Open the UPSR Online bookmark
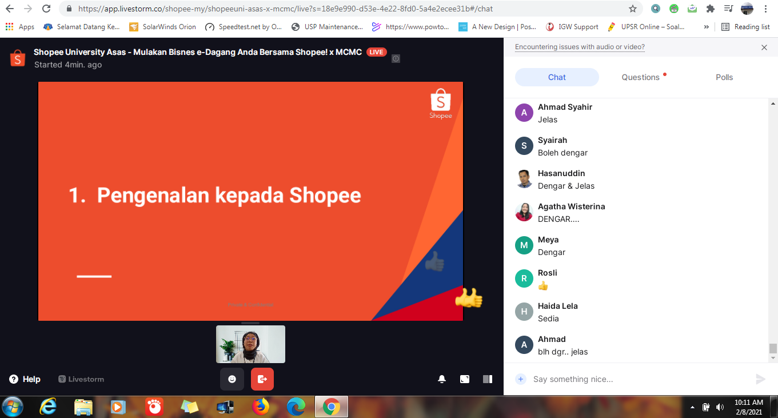Image resolution: width=778 pixels, height=418 pixels. (x=647, y=27)
